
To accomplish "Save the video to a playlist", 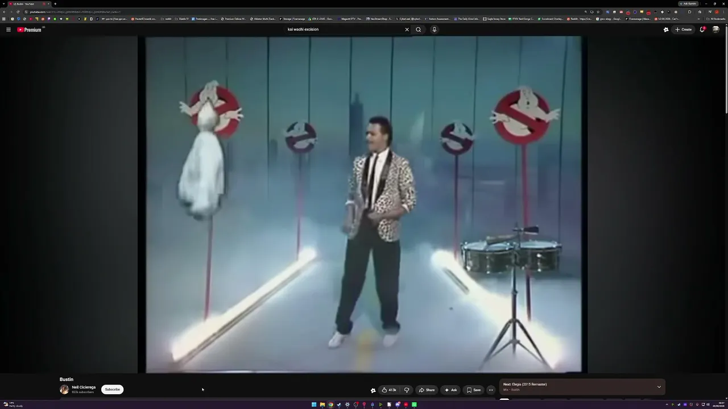I will point(474,390).
